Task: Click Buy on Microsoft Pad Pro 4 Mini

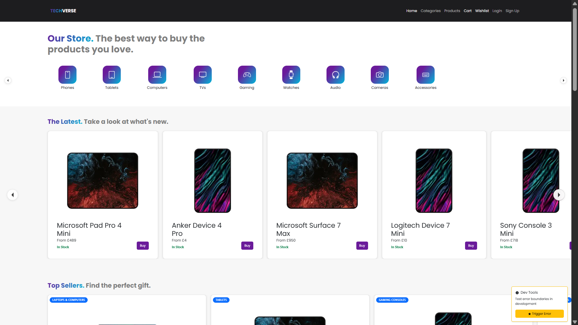Action: 142,246
